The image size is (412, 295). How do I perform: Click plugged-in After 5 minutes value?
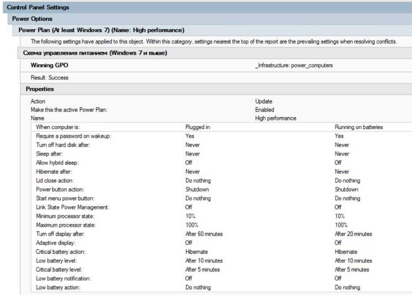click(203, 270)
